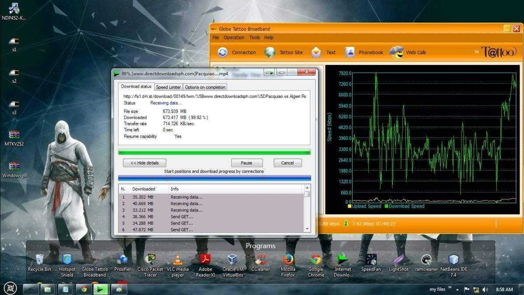Launch CCleaner from dock
524x295 pixels.
[x=260, y=263]
